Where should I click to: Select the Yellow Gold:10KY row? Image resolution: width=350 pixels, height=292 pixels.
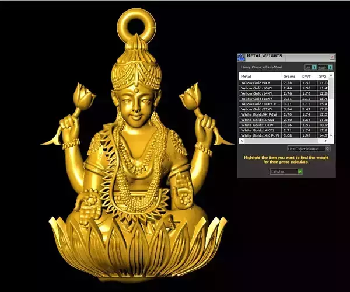coord(283,88)
